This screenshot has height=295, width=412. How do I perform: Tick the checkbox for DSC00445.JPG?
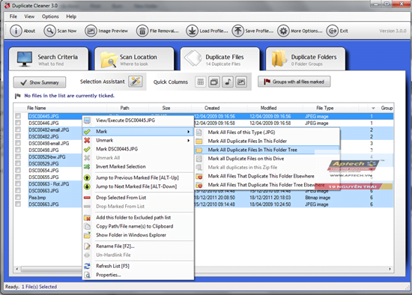18,116
